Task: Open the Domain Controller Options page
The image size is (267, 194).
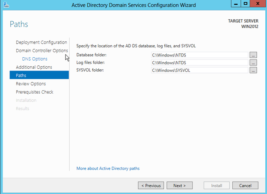Action: pos(42,50)
